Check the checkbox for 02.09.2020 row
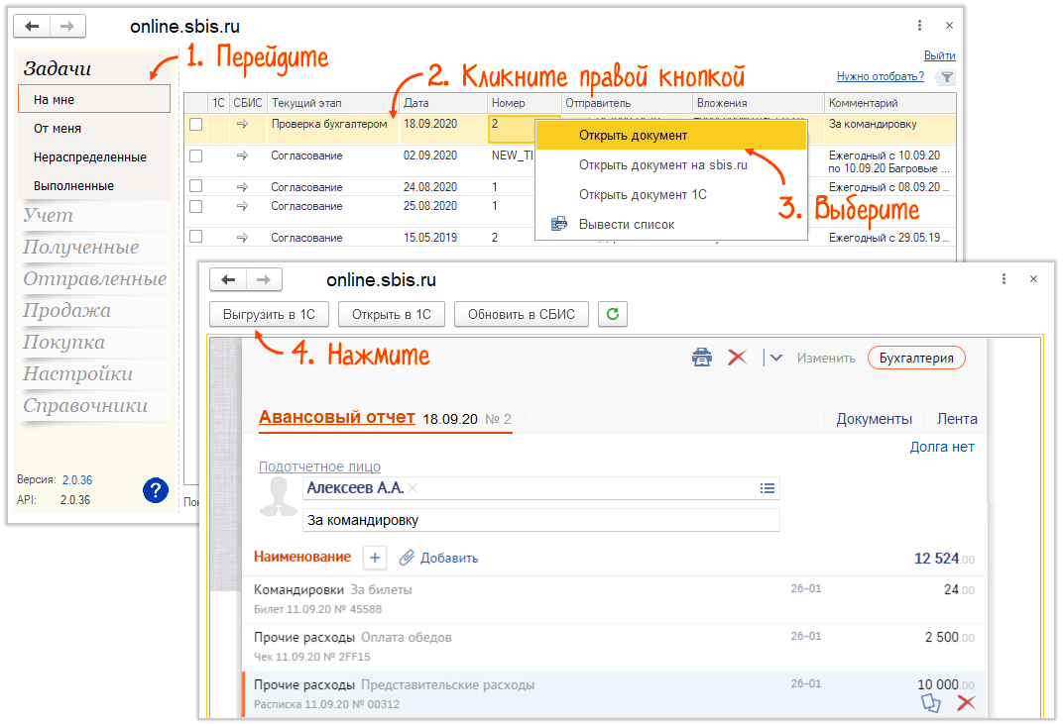1063x724 pixels. [x=196, y=156]
